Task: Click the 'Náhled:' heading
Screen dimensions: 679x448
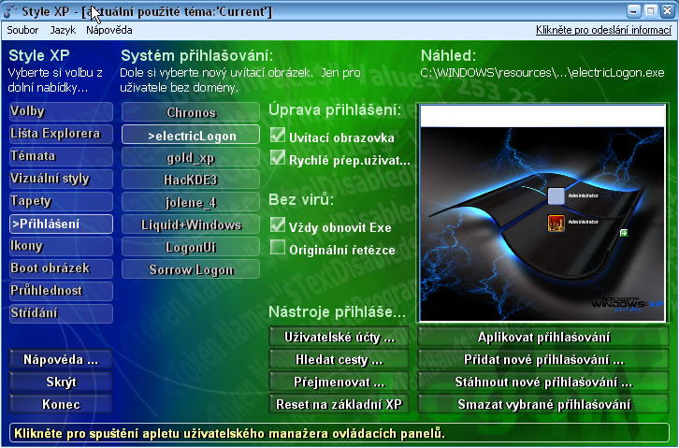Action: point(448,55)
